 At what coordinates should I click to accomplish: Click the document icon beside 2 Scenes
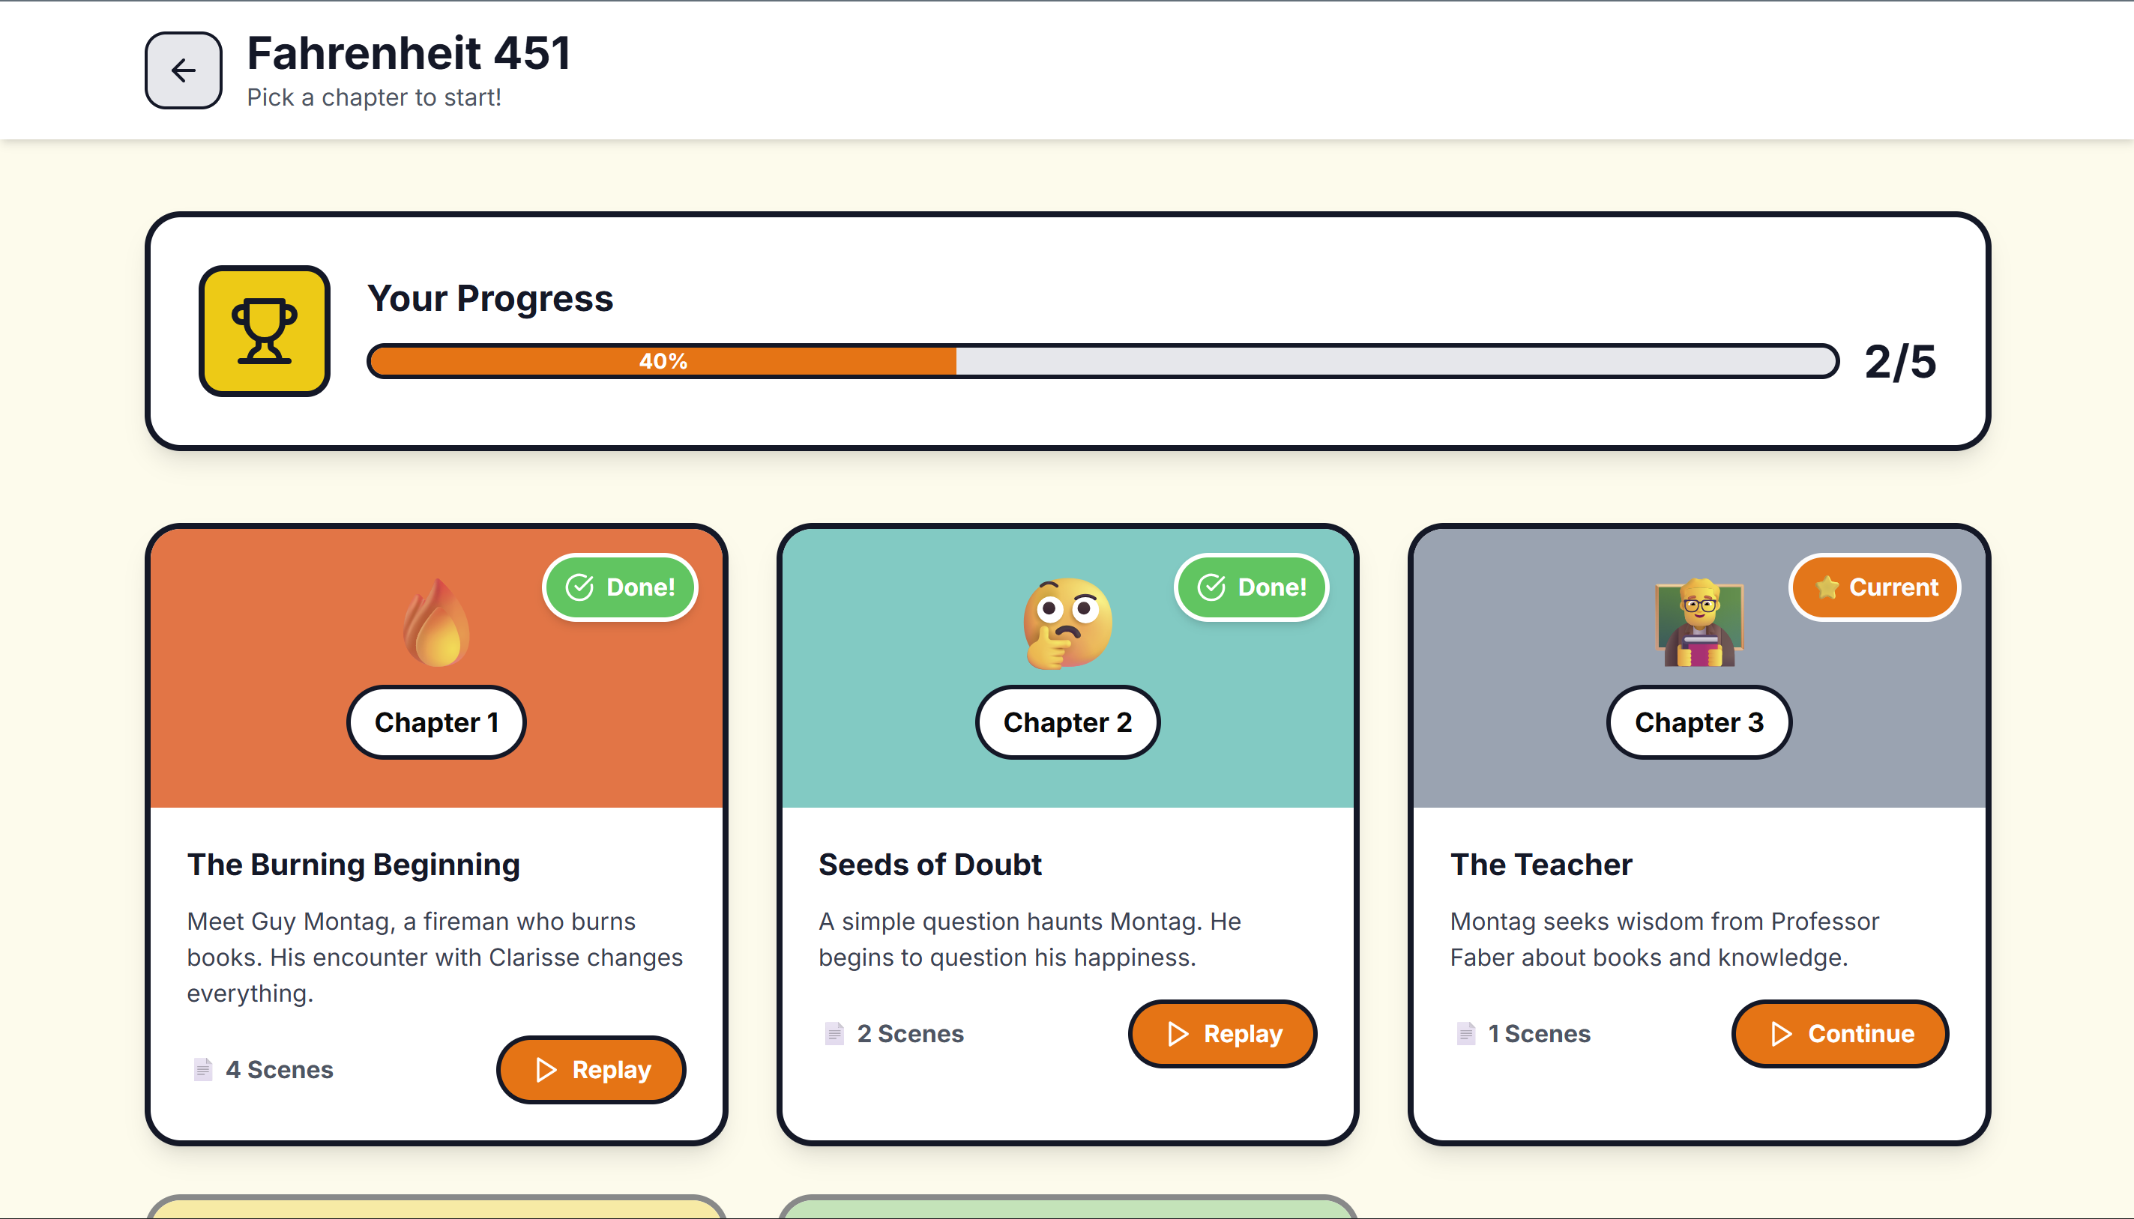pyautogui.click(x=834, y=1033)
